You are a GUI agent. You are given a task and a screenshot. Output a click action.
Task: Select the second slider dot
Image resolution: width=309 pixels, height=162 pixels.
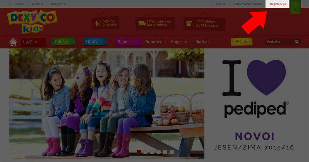click(x=145, y=152)
